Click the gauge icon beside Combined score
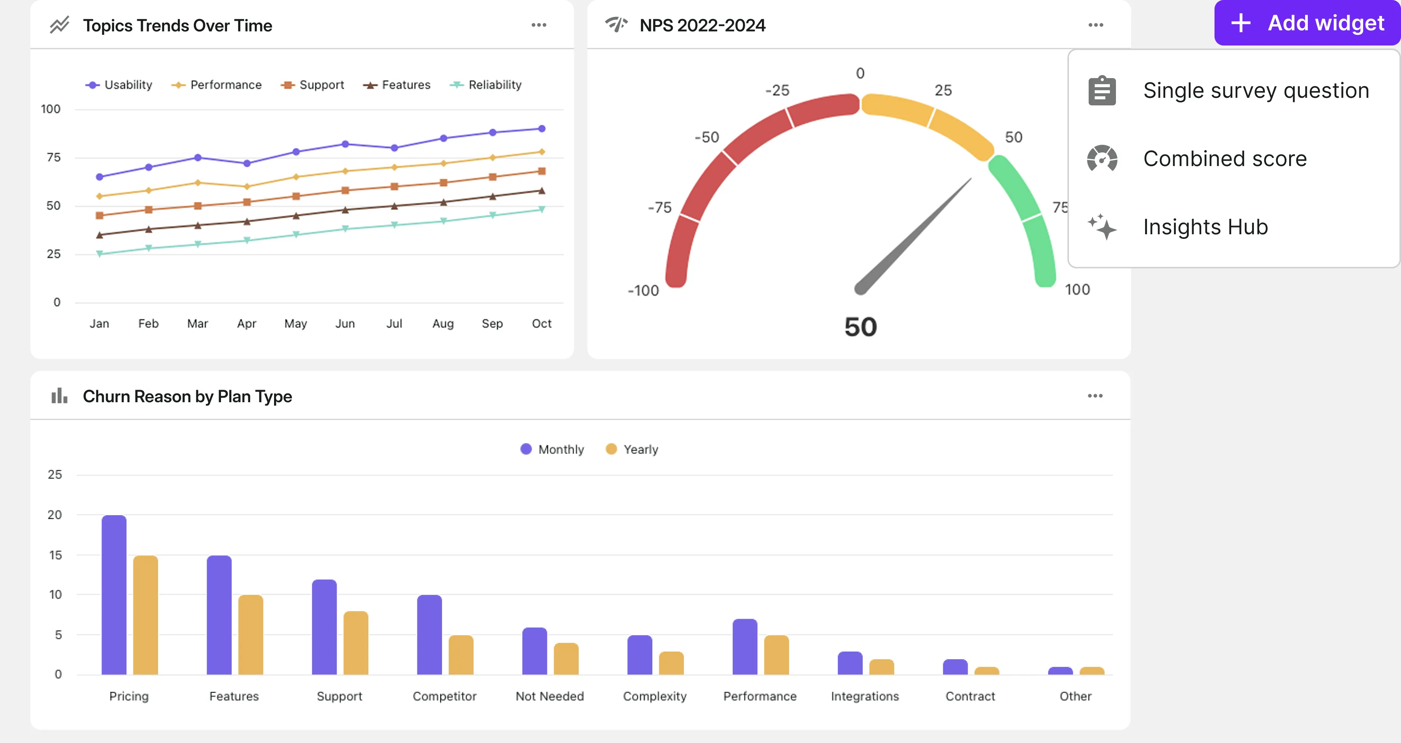Image resolution: width=1401 pixels, height=743 pixels. tap(1102, 159)
